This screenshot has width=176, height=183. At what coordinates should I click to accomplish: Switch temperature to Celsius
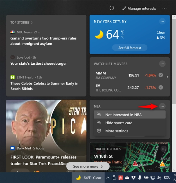123,37
